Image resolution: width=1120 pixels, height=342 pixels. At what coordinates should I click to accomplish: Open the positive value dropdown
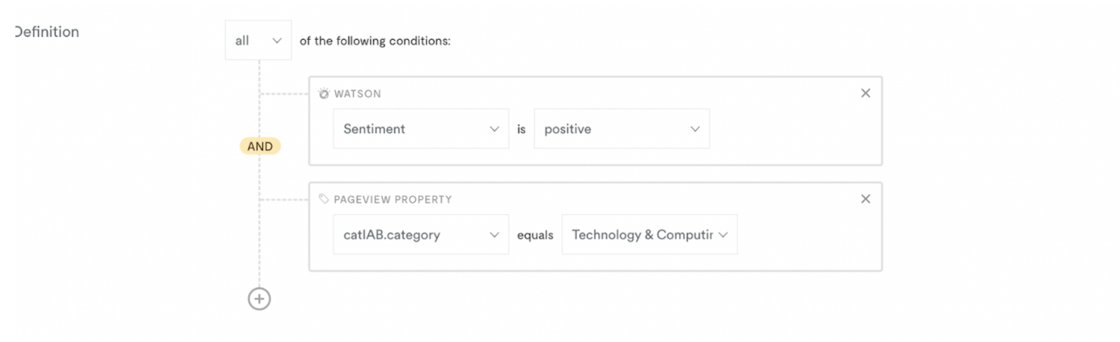(622, 129)
